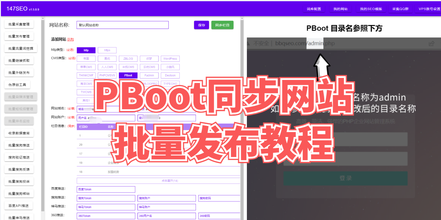
Task: Open 百度API推送 in the sidebar
Action: [x=18, y=206]
